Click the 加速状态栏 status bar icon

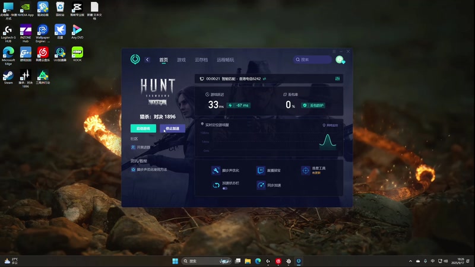(x=216, y=185)
